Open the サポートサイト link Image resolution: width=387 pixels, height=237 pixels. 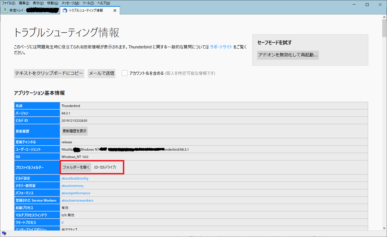click(x=221, y=47)
